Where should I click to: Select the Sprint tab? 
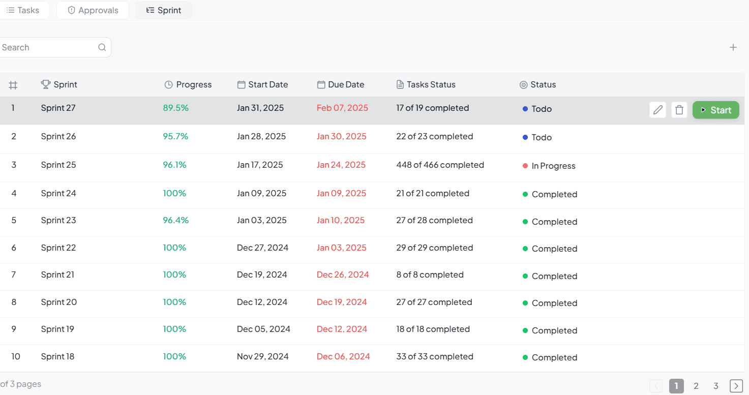164,10
